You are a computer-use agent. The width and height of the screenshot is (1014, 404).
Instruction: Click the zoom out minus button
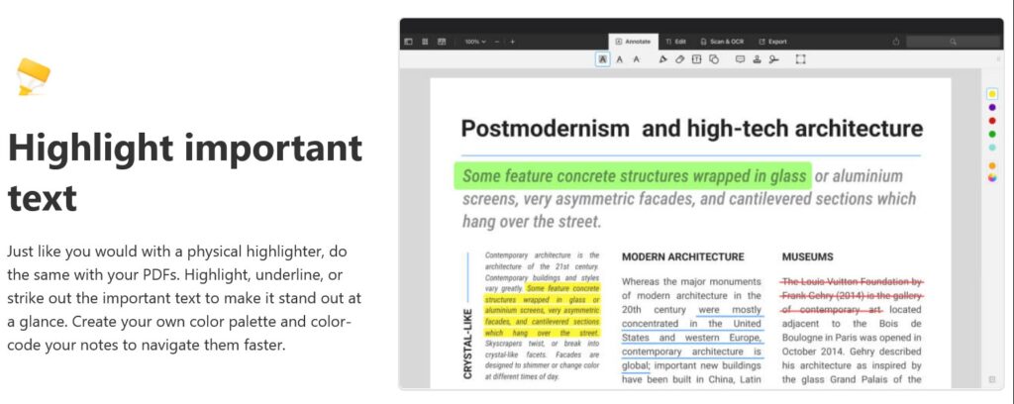pos(497,42)
